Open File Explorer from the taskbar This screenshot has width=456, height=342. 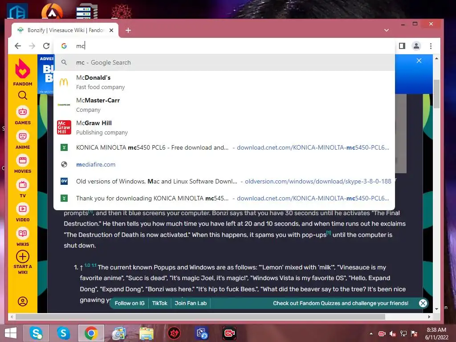click(146, 333)
